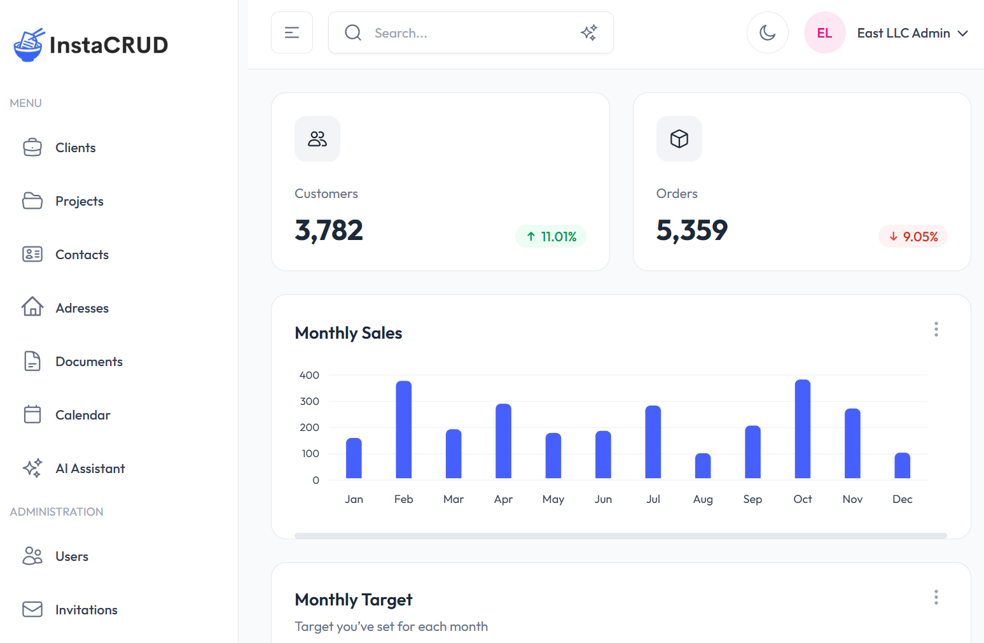This screenshot has height=643, width=984.
Task: Click the 9.05% Orders decline badge
Action: click(x=913, y=236)
